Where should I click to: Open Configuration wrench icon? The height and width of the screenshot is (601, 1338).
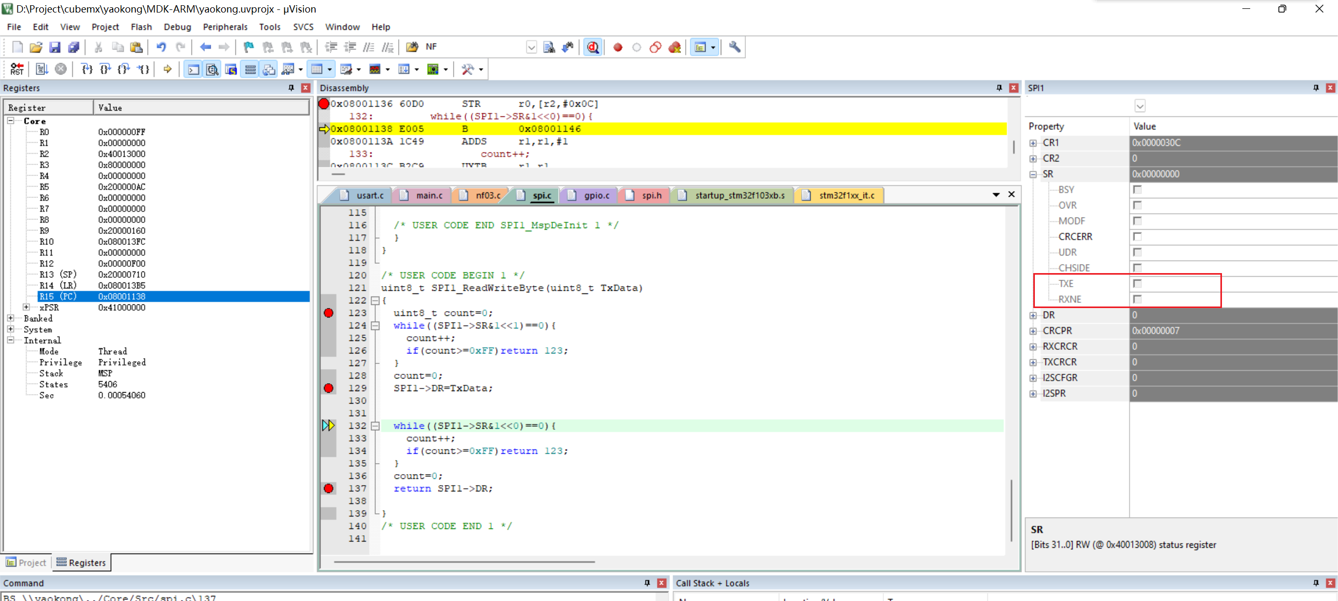(734, 47)
